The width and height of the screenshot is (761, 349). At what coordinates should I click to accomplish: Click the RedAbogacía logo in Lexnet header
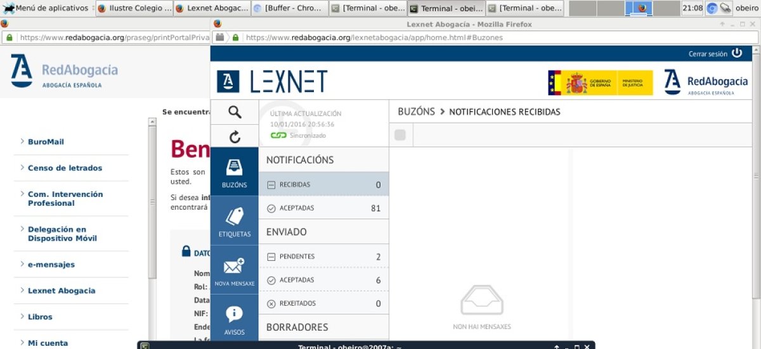pyautogui.click(x=706, y=82)
